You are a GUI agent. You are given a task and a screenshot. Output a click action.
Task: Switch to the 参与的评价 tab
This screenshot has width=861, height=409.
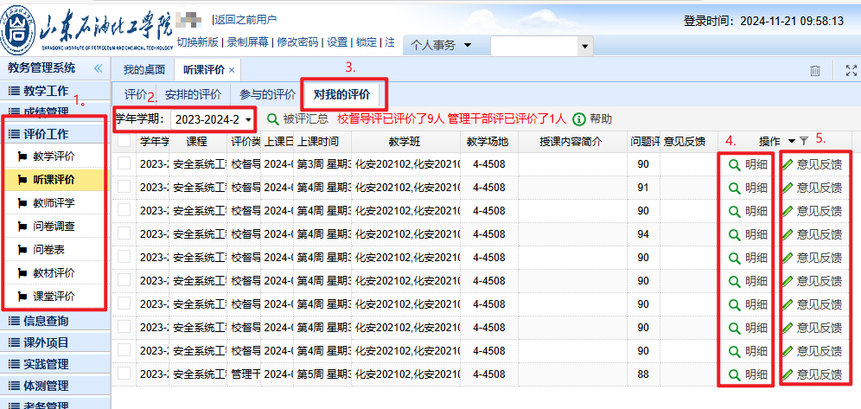click(x=267, y=94)
